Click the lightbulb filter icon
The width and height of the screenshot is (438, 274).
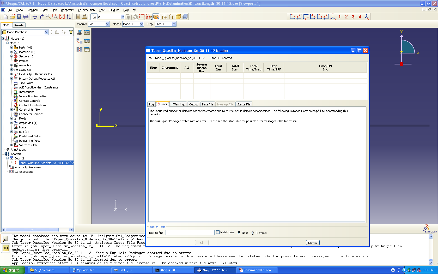click(71, 32)
